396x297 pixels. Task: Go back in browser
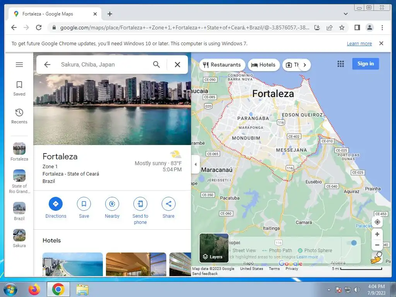[14, 27]
